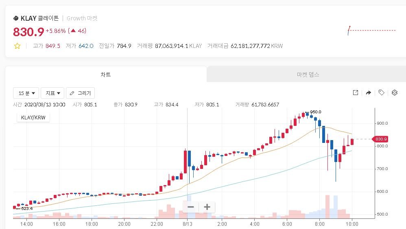Switch to the 차트 tab

(x=106, y=75)
